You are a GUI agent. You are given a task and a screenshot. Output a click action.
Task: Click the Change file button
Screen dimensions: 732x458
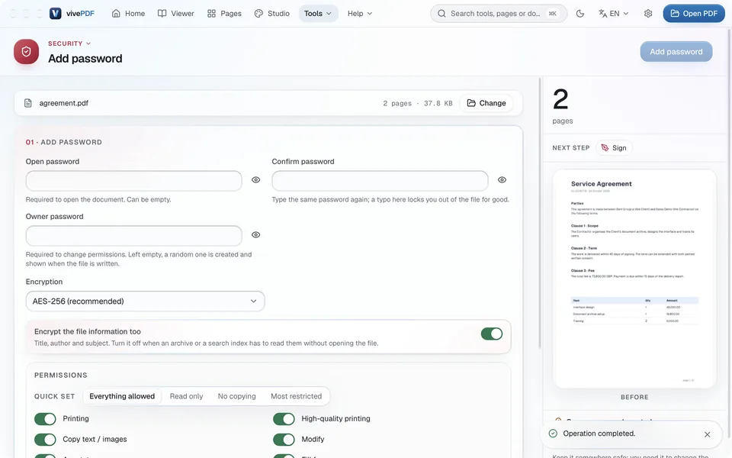pos(486,103)
